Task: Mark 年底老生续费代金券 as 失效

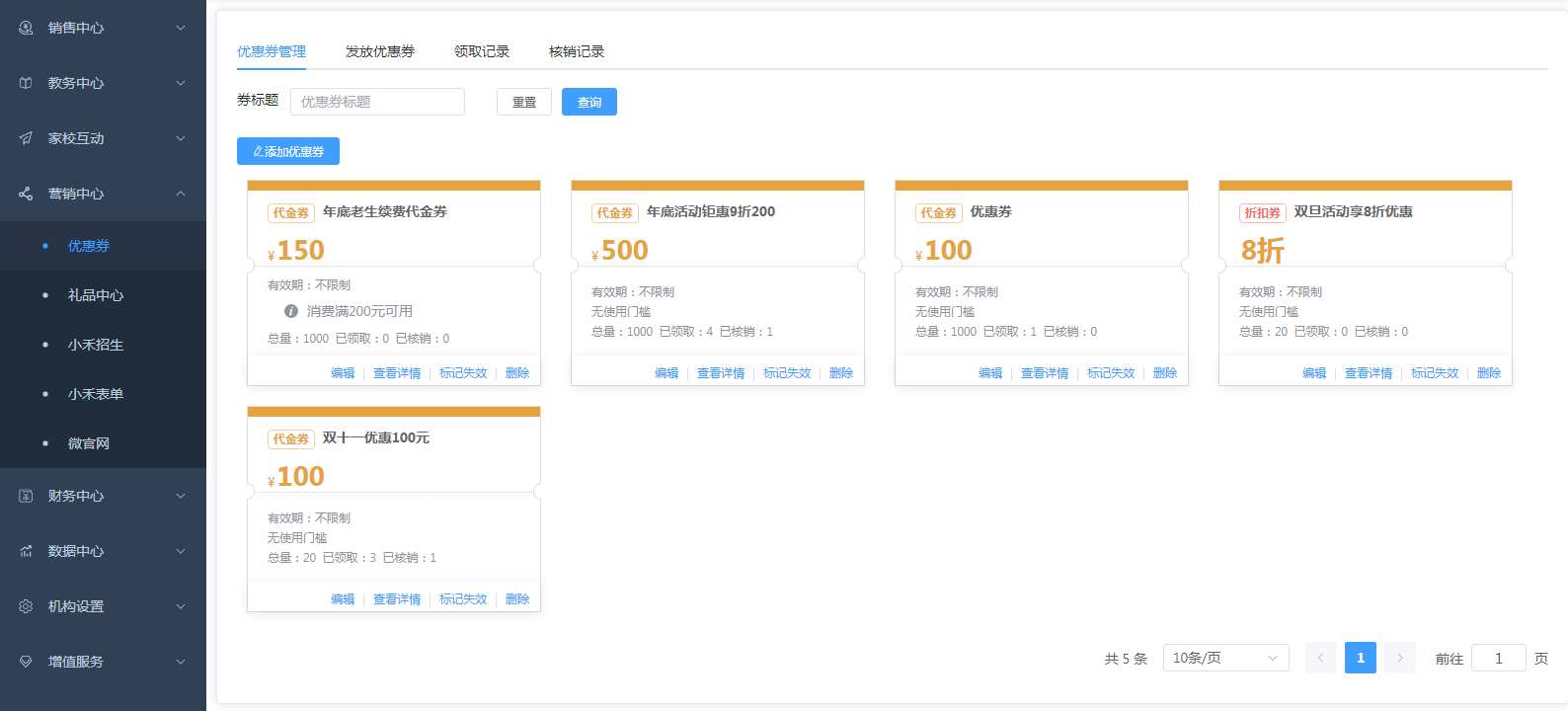Action: pos(463,373)
